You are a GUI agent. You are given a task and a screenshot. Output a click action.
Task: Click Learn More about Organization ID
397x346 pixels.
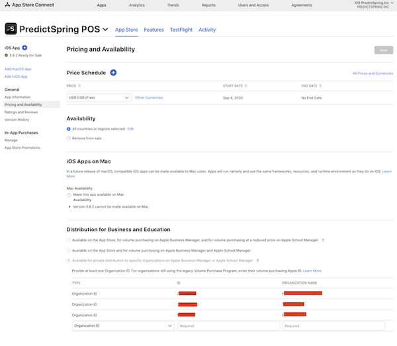[x=312, y=271]
